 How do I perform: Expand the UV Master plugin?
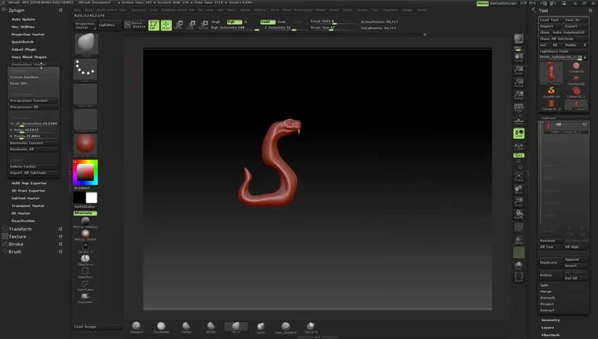tap(21, 213)
